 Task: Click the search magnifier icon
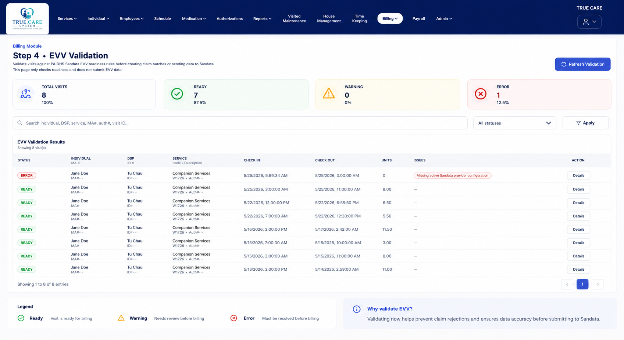(x=20, y=123)
